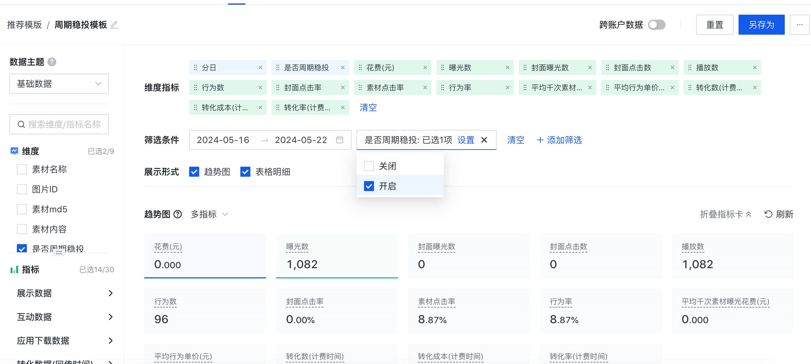The height and width of the screenshot is (364, 811).
Task: Remove the 封面曝光数 indicator tag
Action: [x=590, y=68]
